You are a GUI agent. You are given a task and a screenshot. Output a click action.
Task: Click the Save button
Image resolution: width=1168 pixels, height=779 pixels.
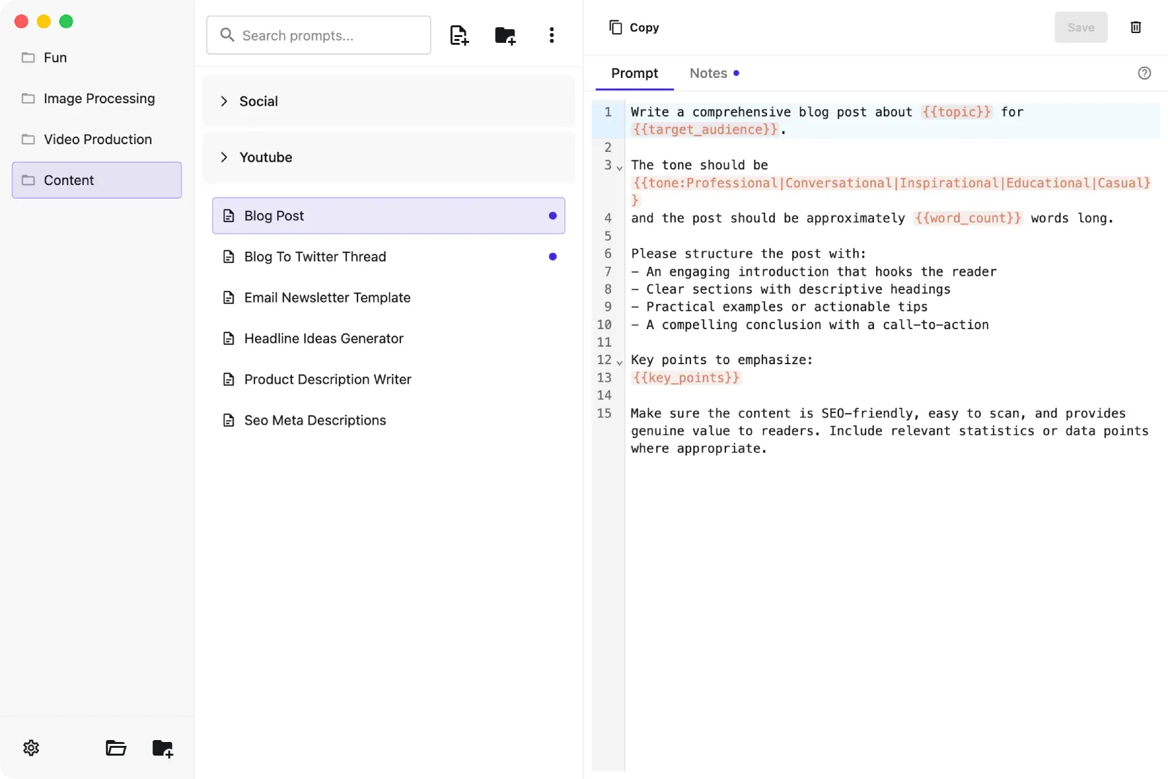click(1080, 27)
